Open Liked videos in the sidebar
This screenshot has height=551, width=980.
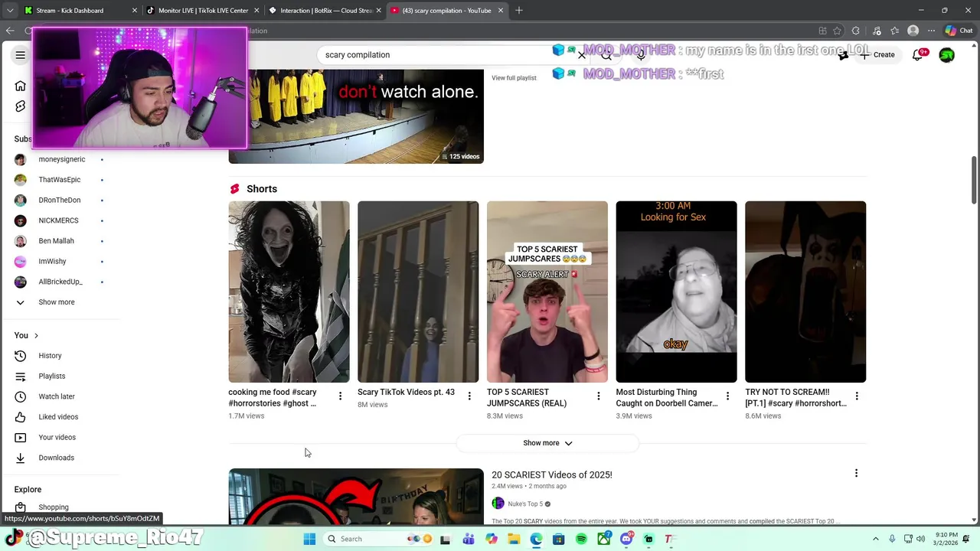[60, 417]
